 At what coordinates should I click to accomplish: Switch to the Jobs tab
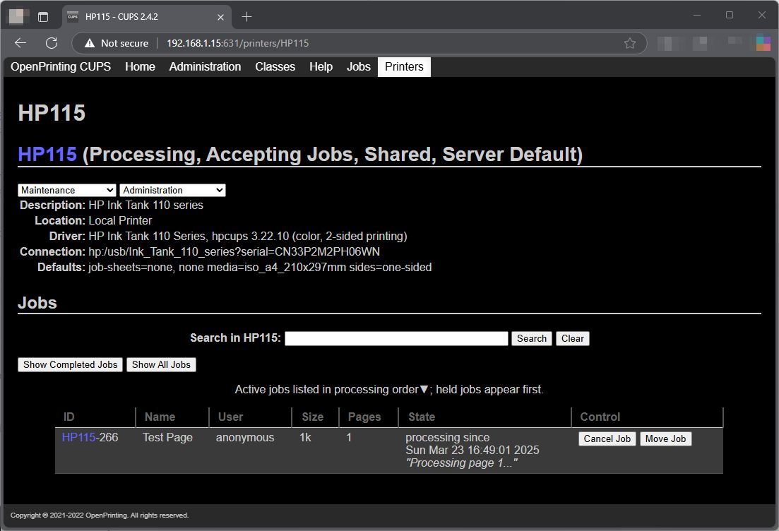tap(359, 66)
